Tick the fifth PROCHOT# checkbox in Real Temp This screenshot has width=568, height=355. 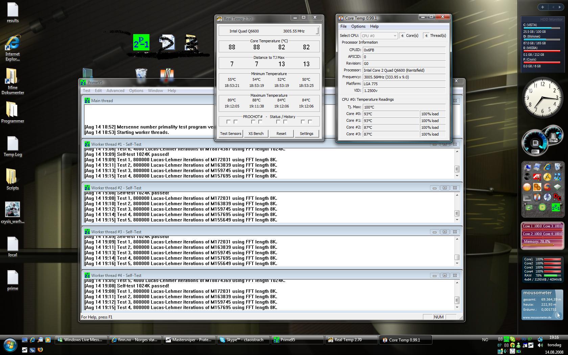tap(278, 122)
